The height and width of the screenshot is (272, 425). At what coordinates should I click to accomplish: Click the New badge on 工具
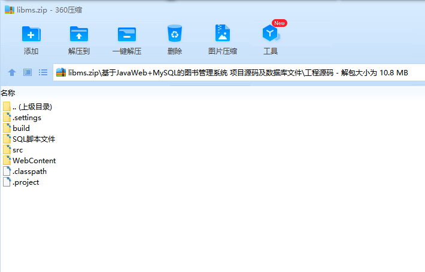pos(280,23)
